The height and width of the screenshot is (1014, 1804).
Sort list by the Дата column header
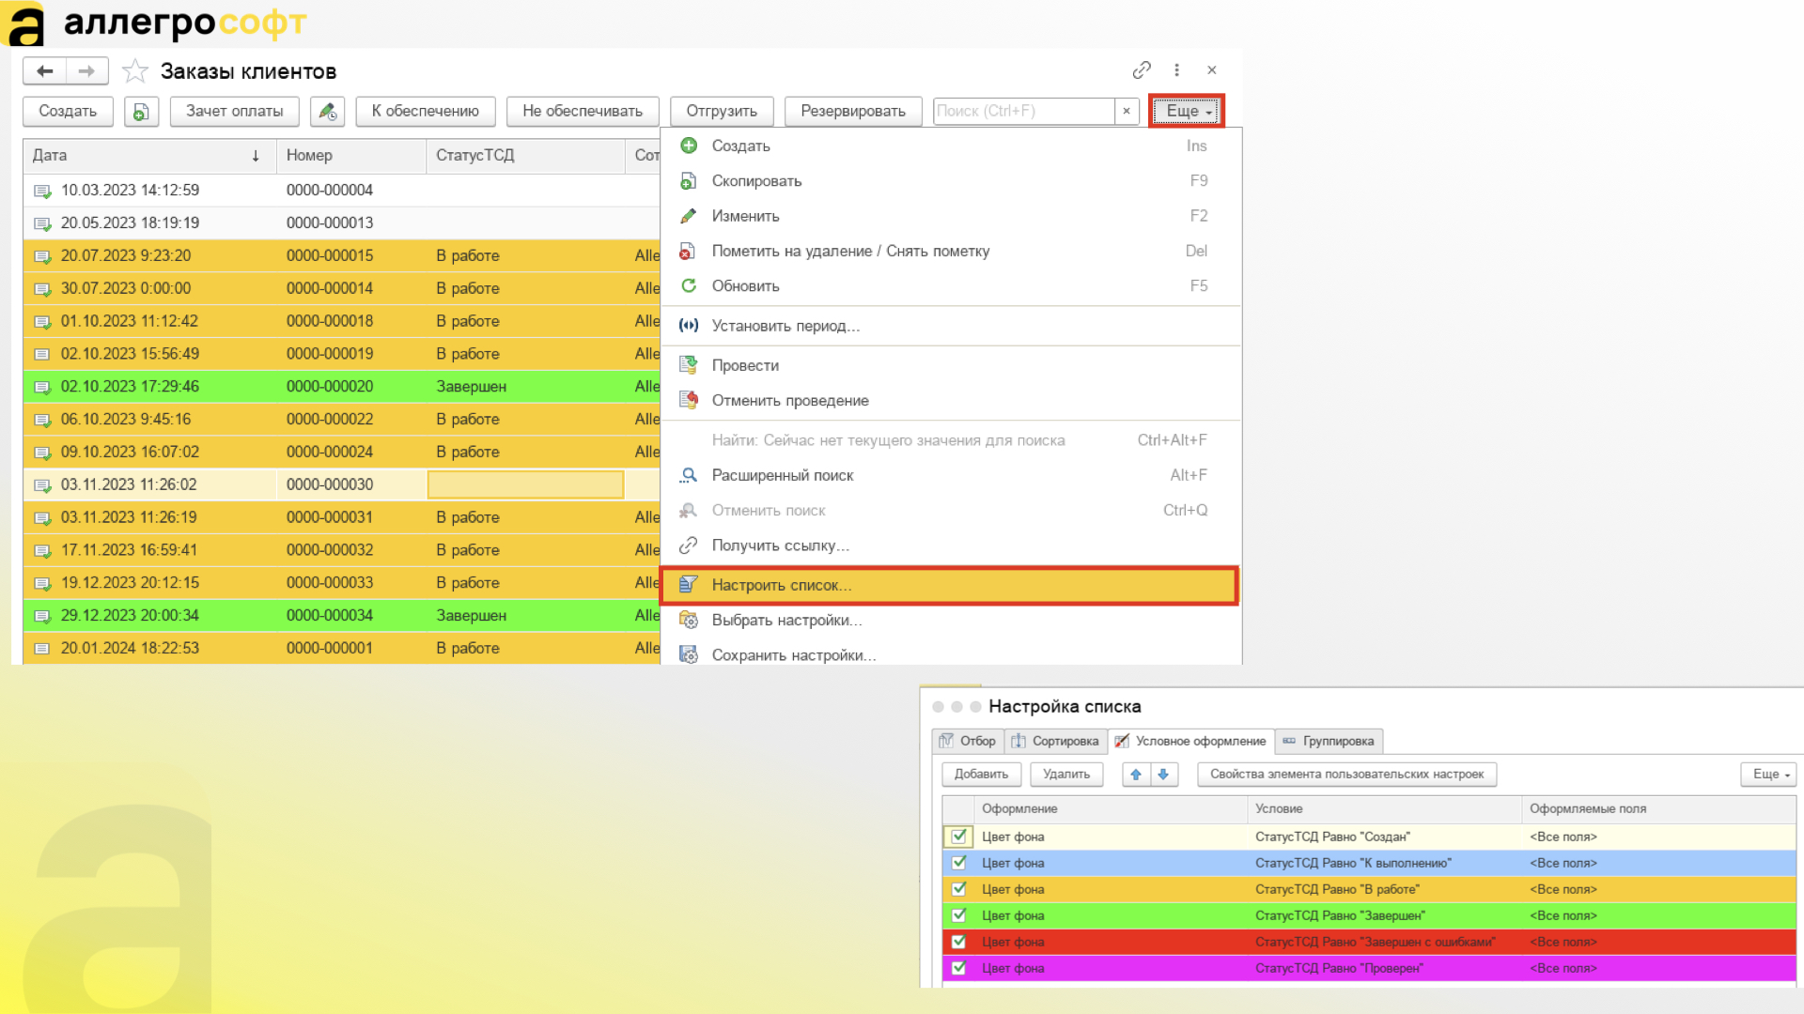(149, 156)
